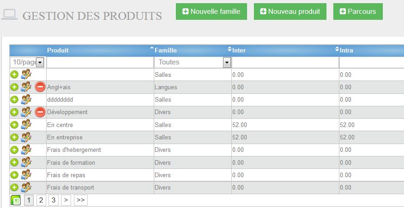
Task: Jump to last page with >> button
Action: [81, 200]
